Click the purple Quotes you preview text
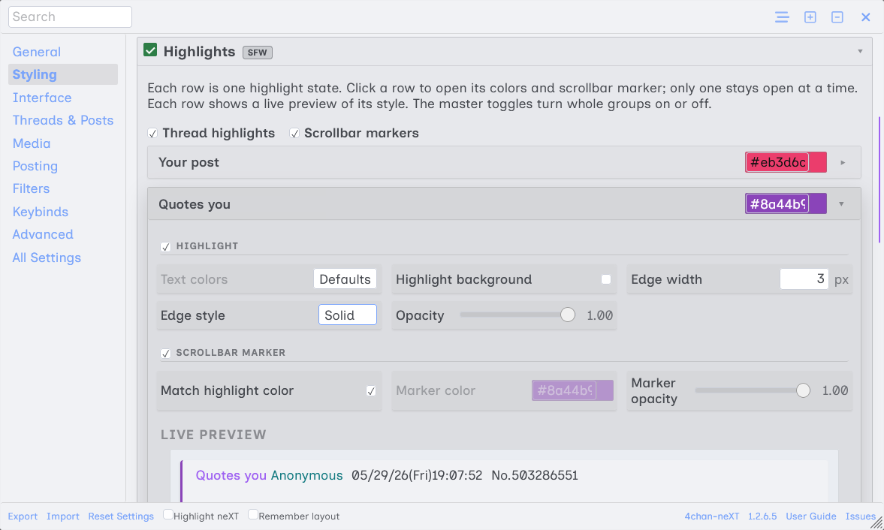This screenshot has width=884, height=530. (231, 475)
